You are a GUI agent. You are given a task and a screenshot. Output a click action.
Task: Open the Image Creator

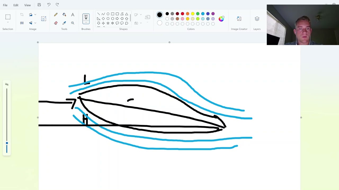[239, 19]
